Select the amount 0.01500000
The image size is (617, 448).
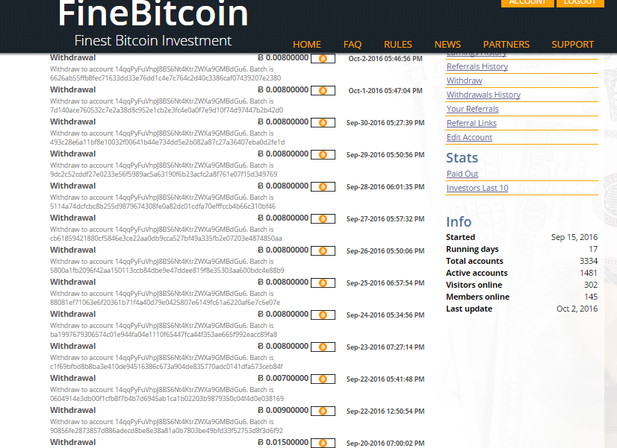click(283, 443)
